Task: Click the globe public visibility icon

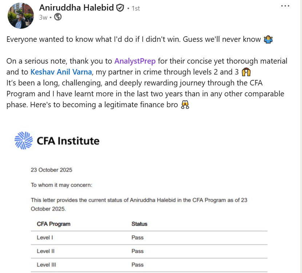Action: pyautogui.click(x=58, y=17)
